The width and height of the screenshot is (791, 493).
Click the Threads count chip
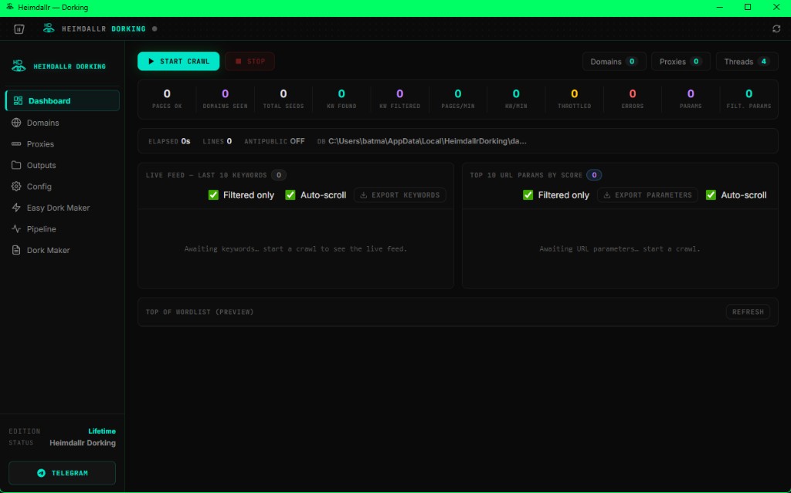point(747,62)
